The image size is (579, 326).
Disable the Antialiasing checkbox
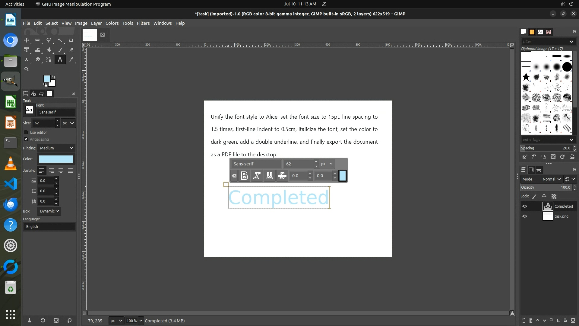[x=26, y=139]
